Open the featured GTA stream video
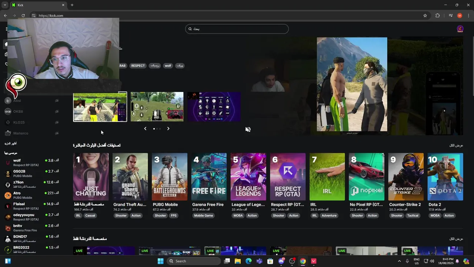This screenshot has width=474, height=267. (x=352, y=84)
